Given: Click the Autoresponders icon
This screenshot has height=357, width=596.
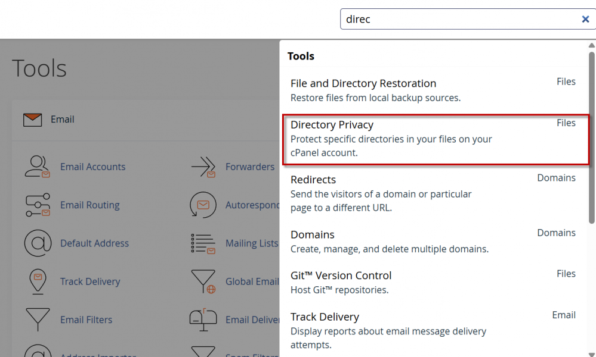Looking at the screenshot, I should (x=203, y=205).
